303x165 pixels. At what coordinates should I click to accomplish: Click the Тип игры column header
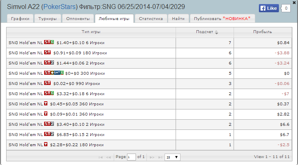[91, 32]
